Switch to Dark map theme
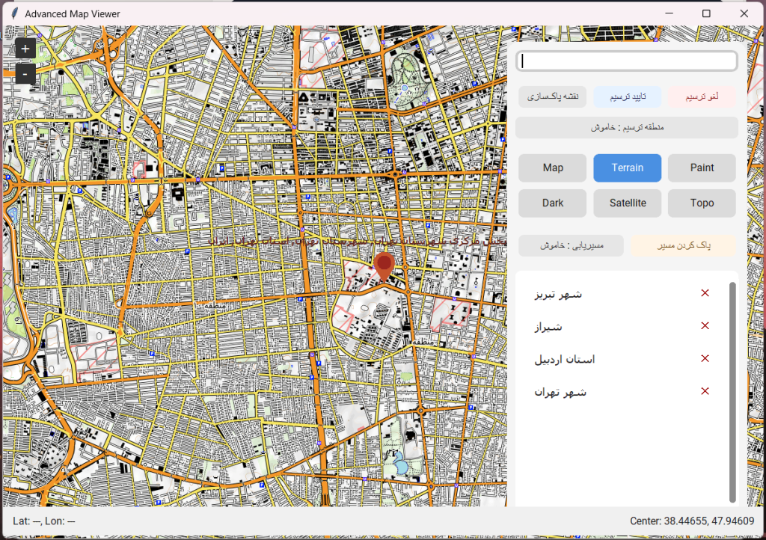Viewport: 766px width, 540px height. click(x=553, y=203)
